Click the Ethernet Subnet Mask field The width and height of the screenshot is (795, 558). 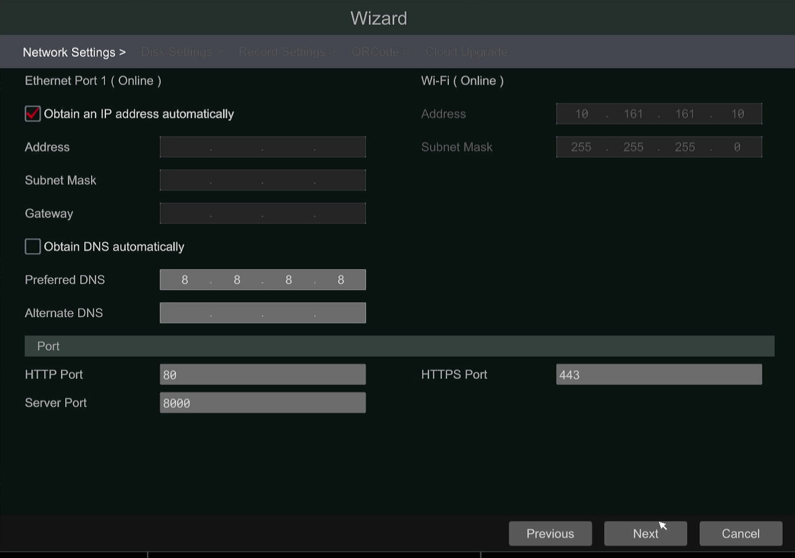[x=263, y=180]
